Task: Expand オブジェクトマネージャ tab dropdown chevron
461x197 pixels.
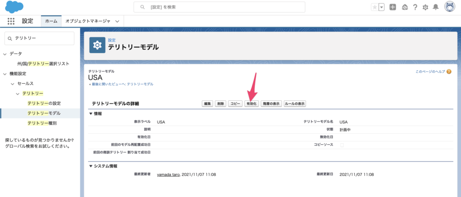Action: coord(118,21)
